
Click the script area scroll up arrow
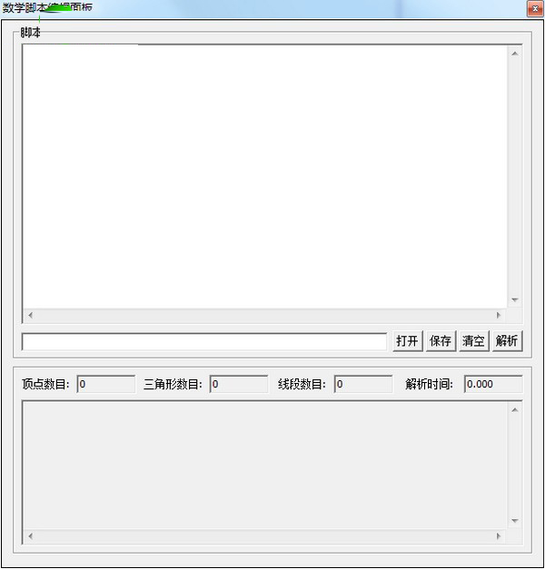[515, 54]
